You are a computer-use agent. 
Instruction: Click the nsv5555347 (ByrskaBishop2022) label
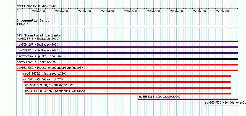point(41,56)
